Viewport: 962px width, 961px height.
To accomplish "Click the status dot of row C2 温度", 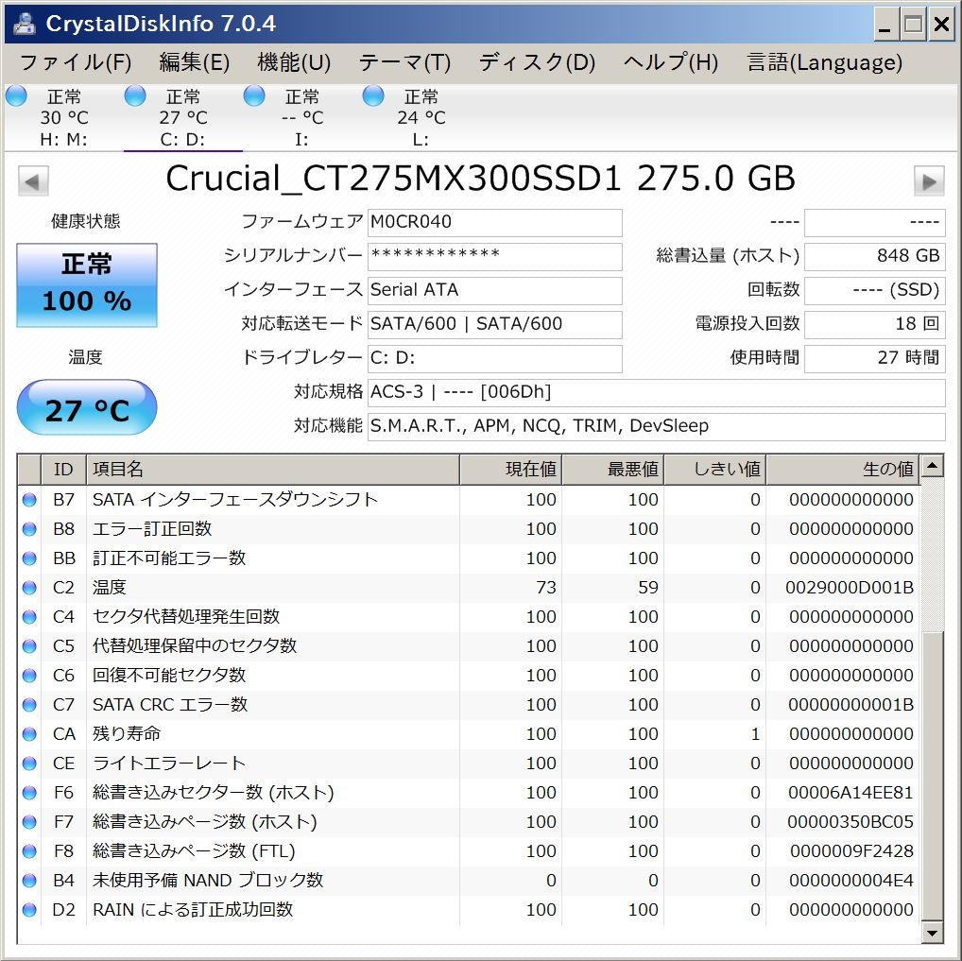I will point(29,588).
